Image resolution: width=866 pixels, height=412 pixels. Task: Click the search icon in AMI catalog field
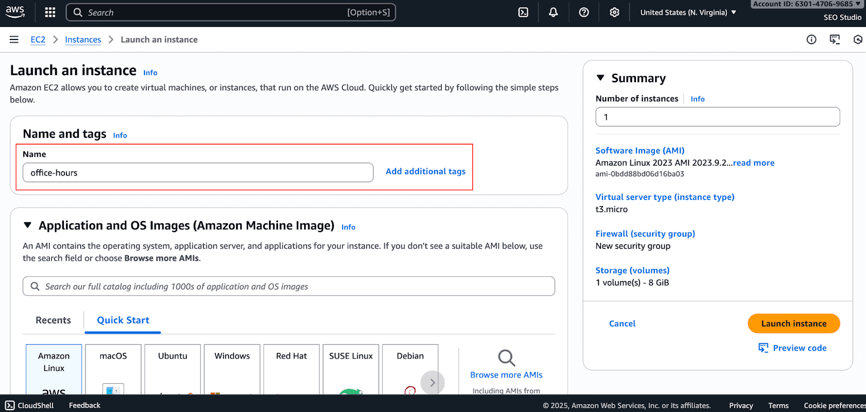click(x=35, y=286)
